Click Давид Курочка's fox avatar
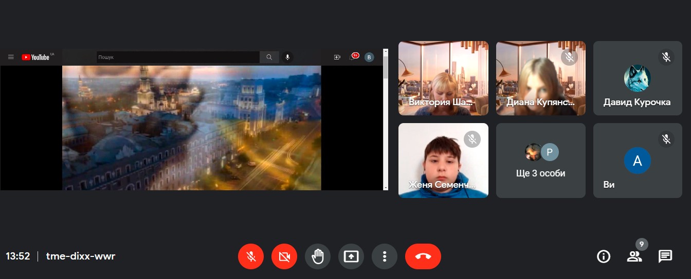The width and height of the screenshot is (691, 279). (638, 78)
